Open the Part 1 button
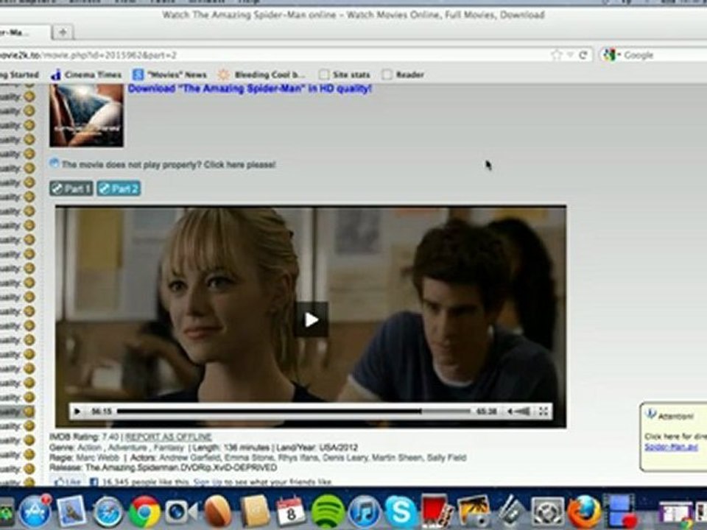707x530 pixels. click(x=71, y=188)
